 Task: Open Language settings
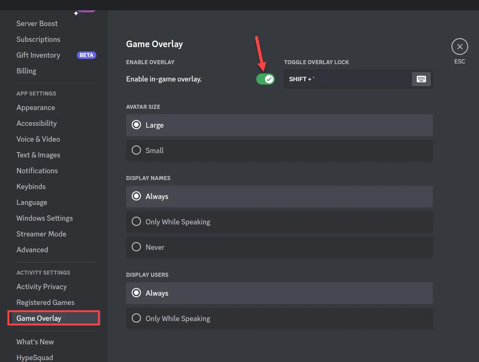pyautogui.click(x=32, y=202)
